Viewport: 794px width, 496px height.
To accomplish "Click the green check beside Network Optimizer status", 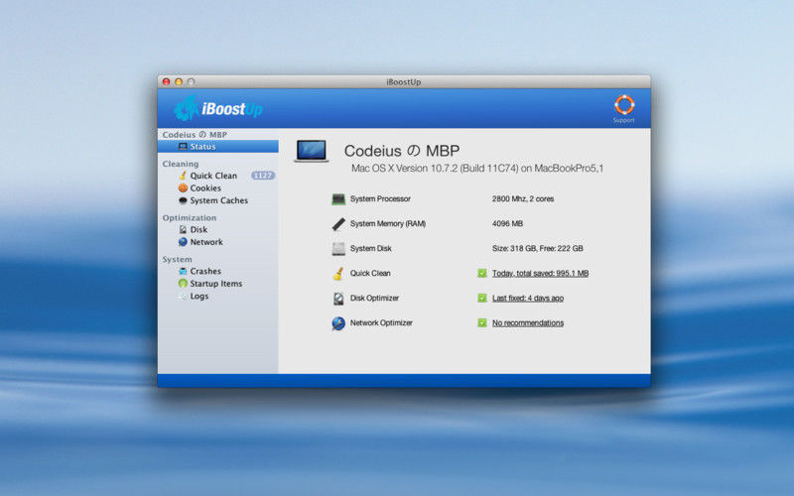I will (481, 323).
